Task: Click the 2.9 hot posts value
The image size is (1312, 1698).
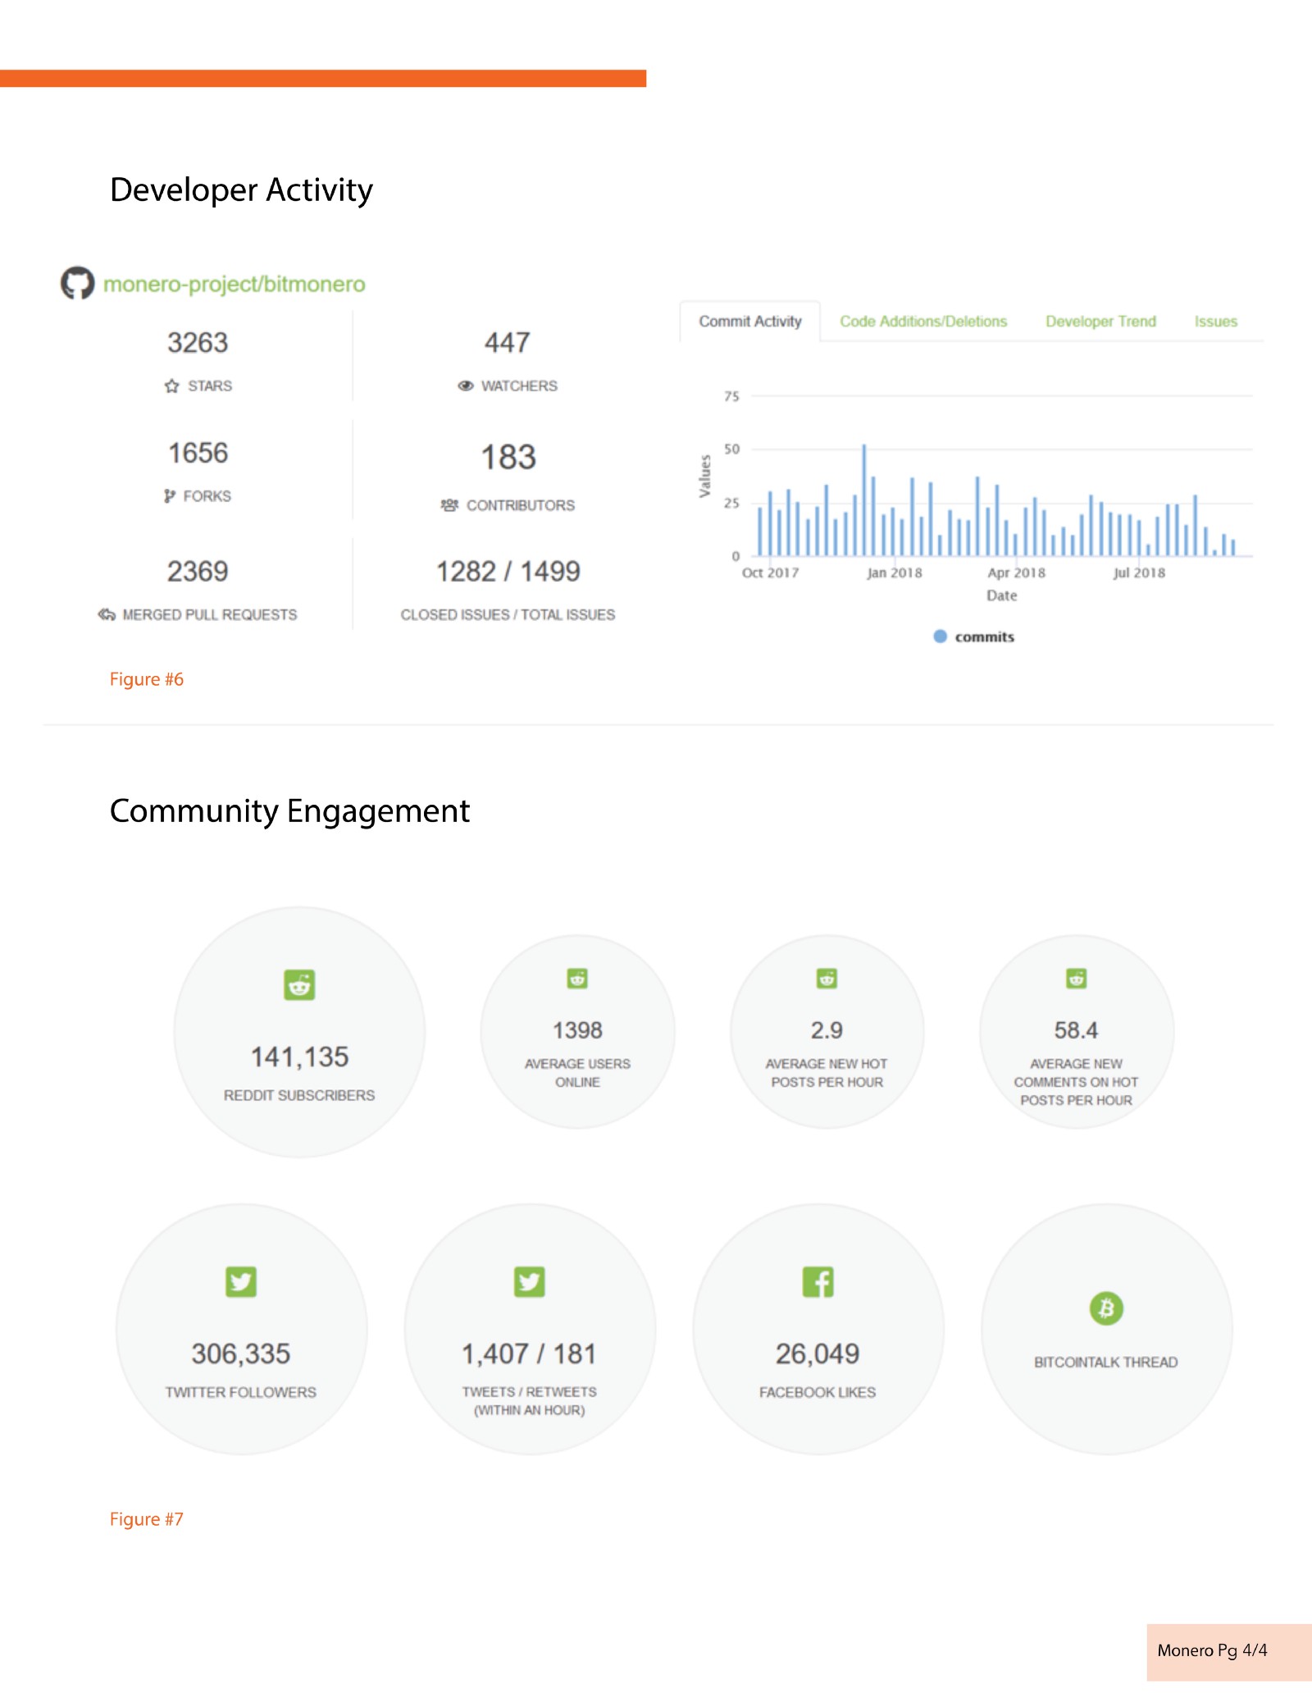Action: [x=827, y=1030]
